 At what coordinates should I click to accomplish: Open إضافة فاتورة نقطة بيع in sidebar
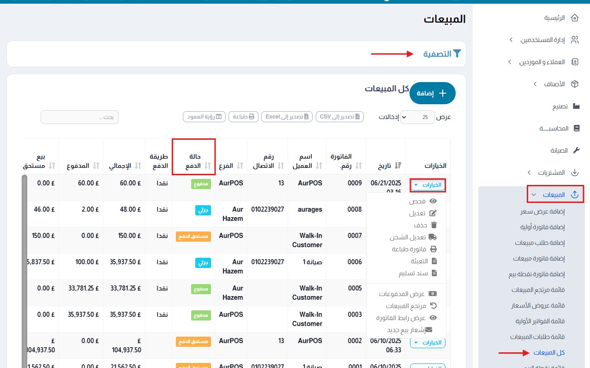point(536,274)
